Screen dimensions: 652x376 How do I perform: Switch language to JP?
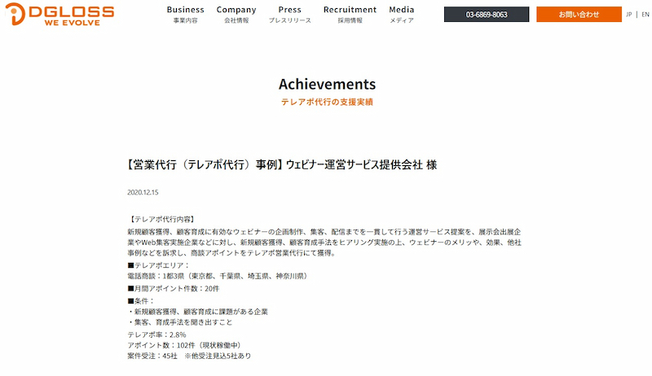628,15
